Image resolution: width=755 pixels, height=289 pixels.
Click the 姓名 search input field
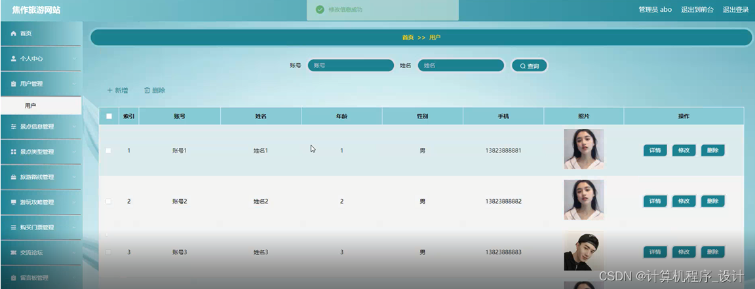[x=461, y=65]
